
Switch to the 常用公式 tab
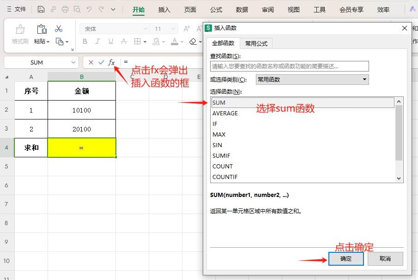click(256, 43)
